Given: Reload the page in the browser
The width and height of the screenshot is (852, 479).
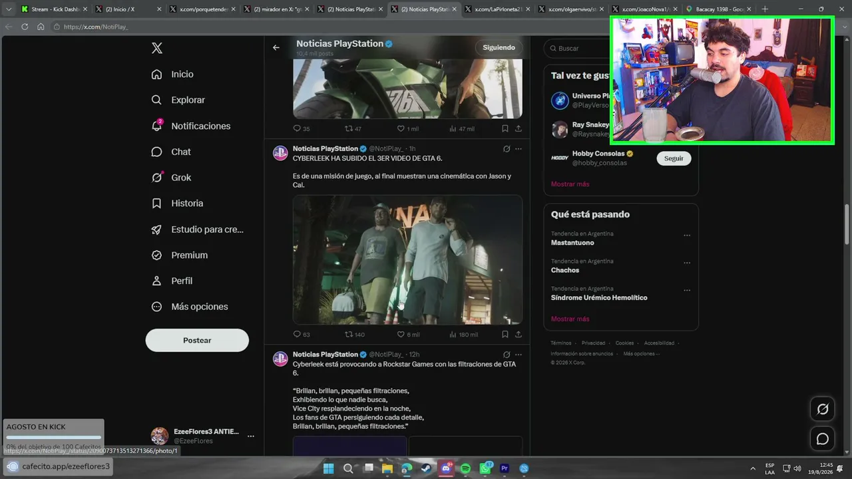Looking at the screenshot, I should point(25,27).
